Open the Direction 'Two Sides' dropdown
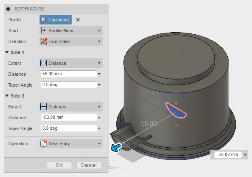This screenshot has height=177, width=252. 71,41
